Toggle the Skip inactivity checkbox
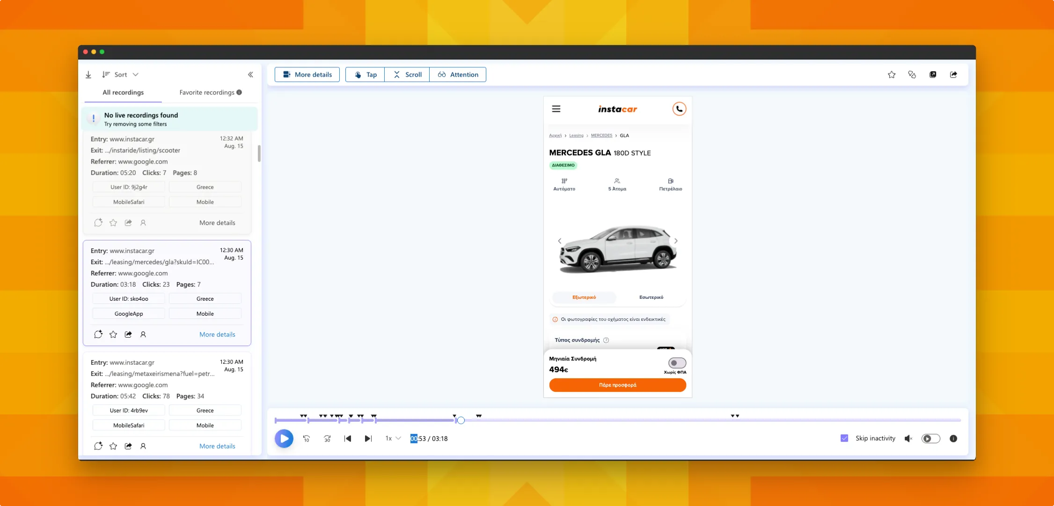1054x506 pixels. point(844,439)
